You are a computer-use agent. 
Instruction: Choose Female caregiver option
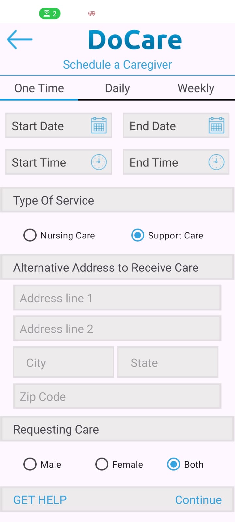click(x=102, y=464)
